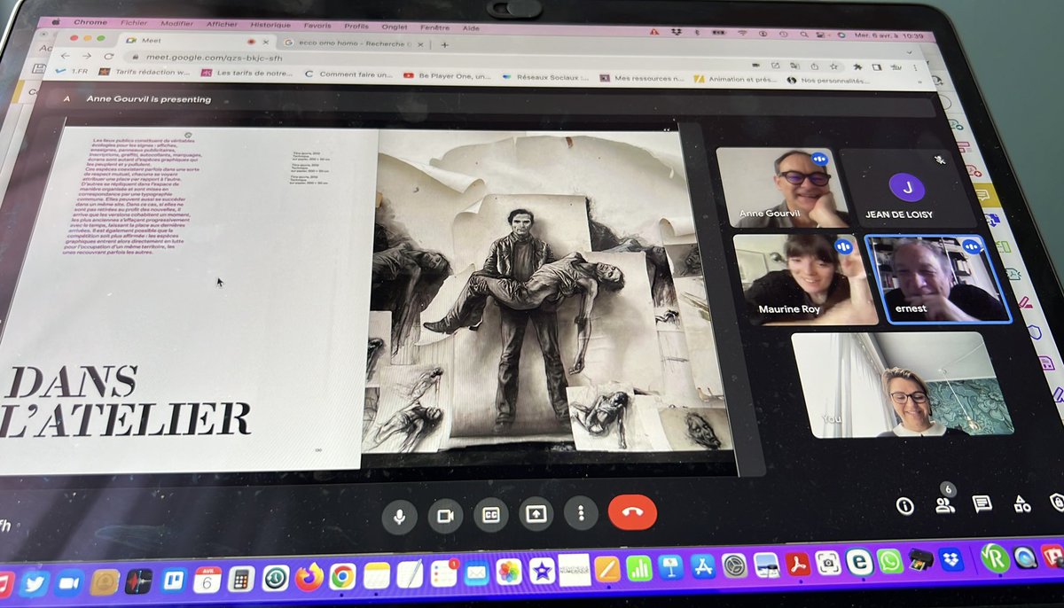The image size is (1064, 608).
Task: Select JEAN DE LOISY's avatar tile
Action: pos(909,187)
